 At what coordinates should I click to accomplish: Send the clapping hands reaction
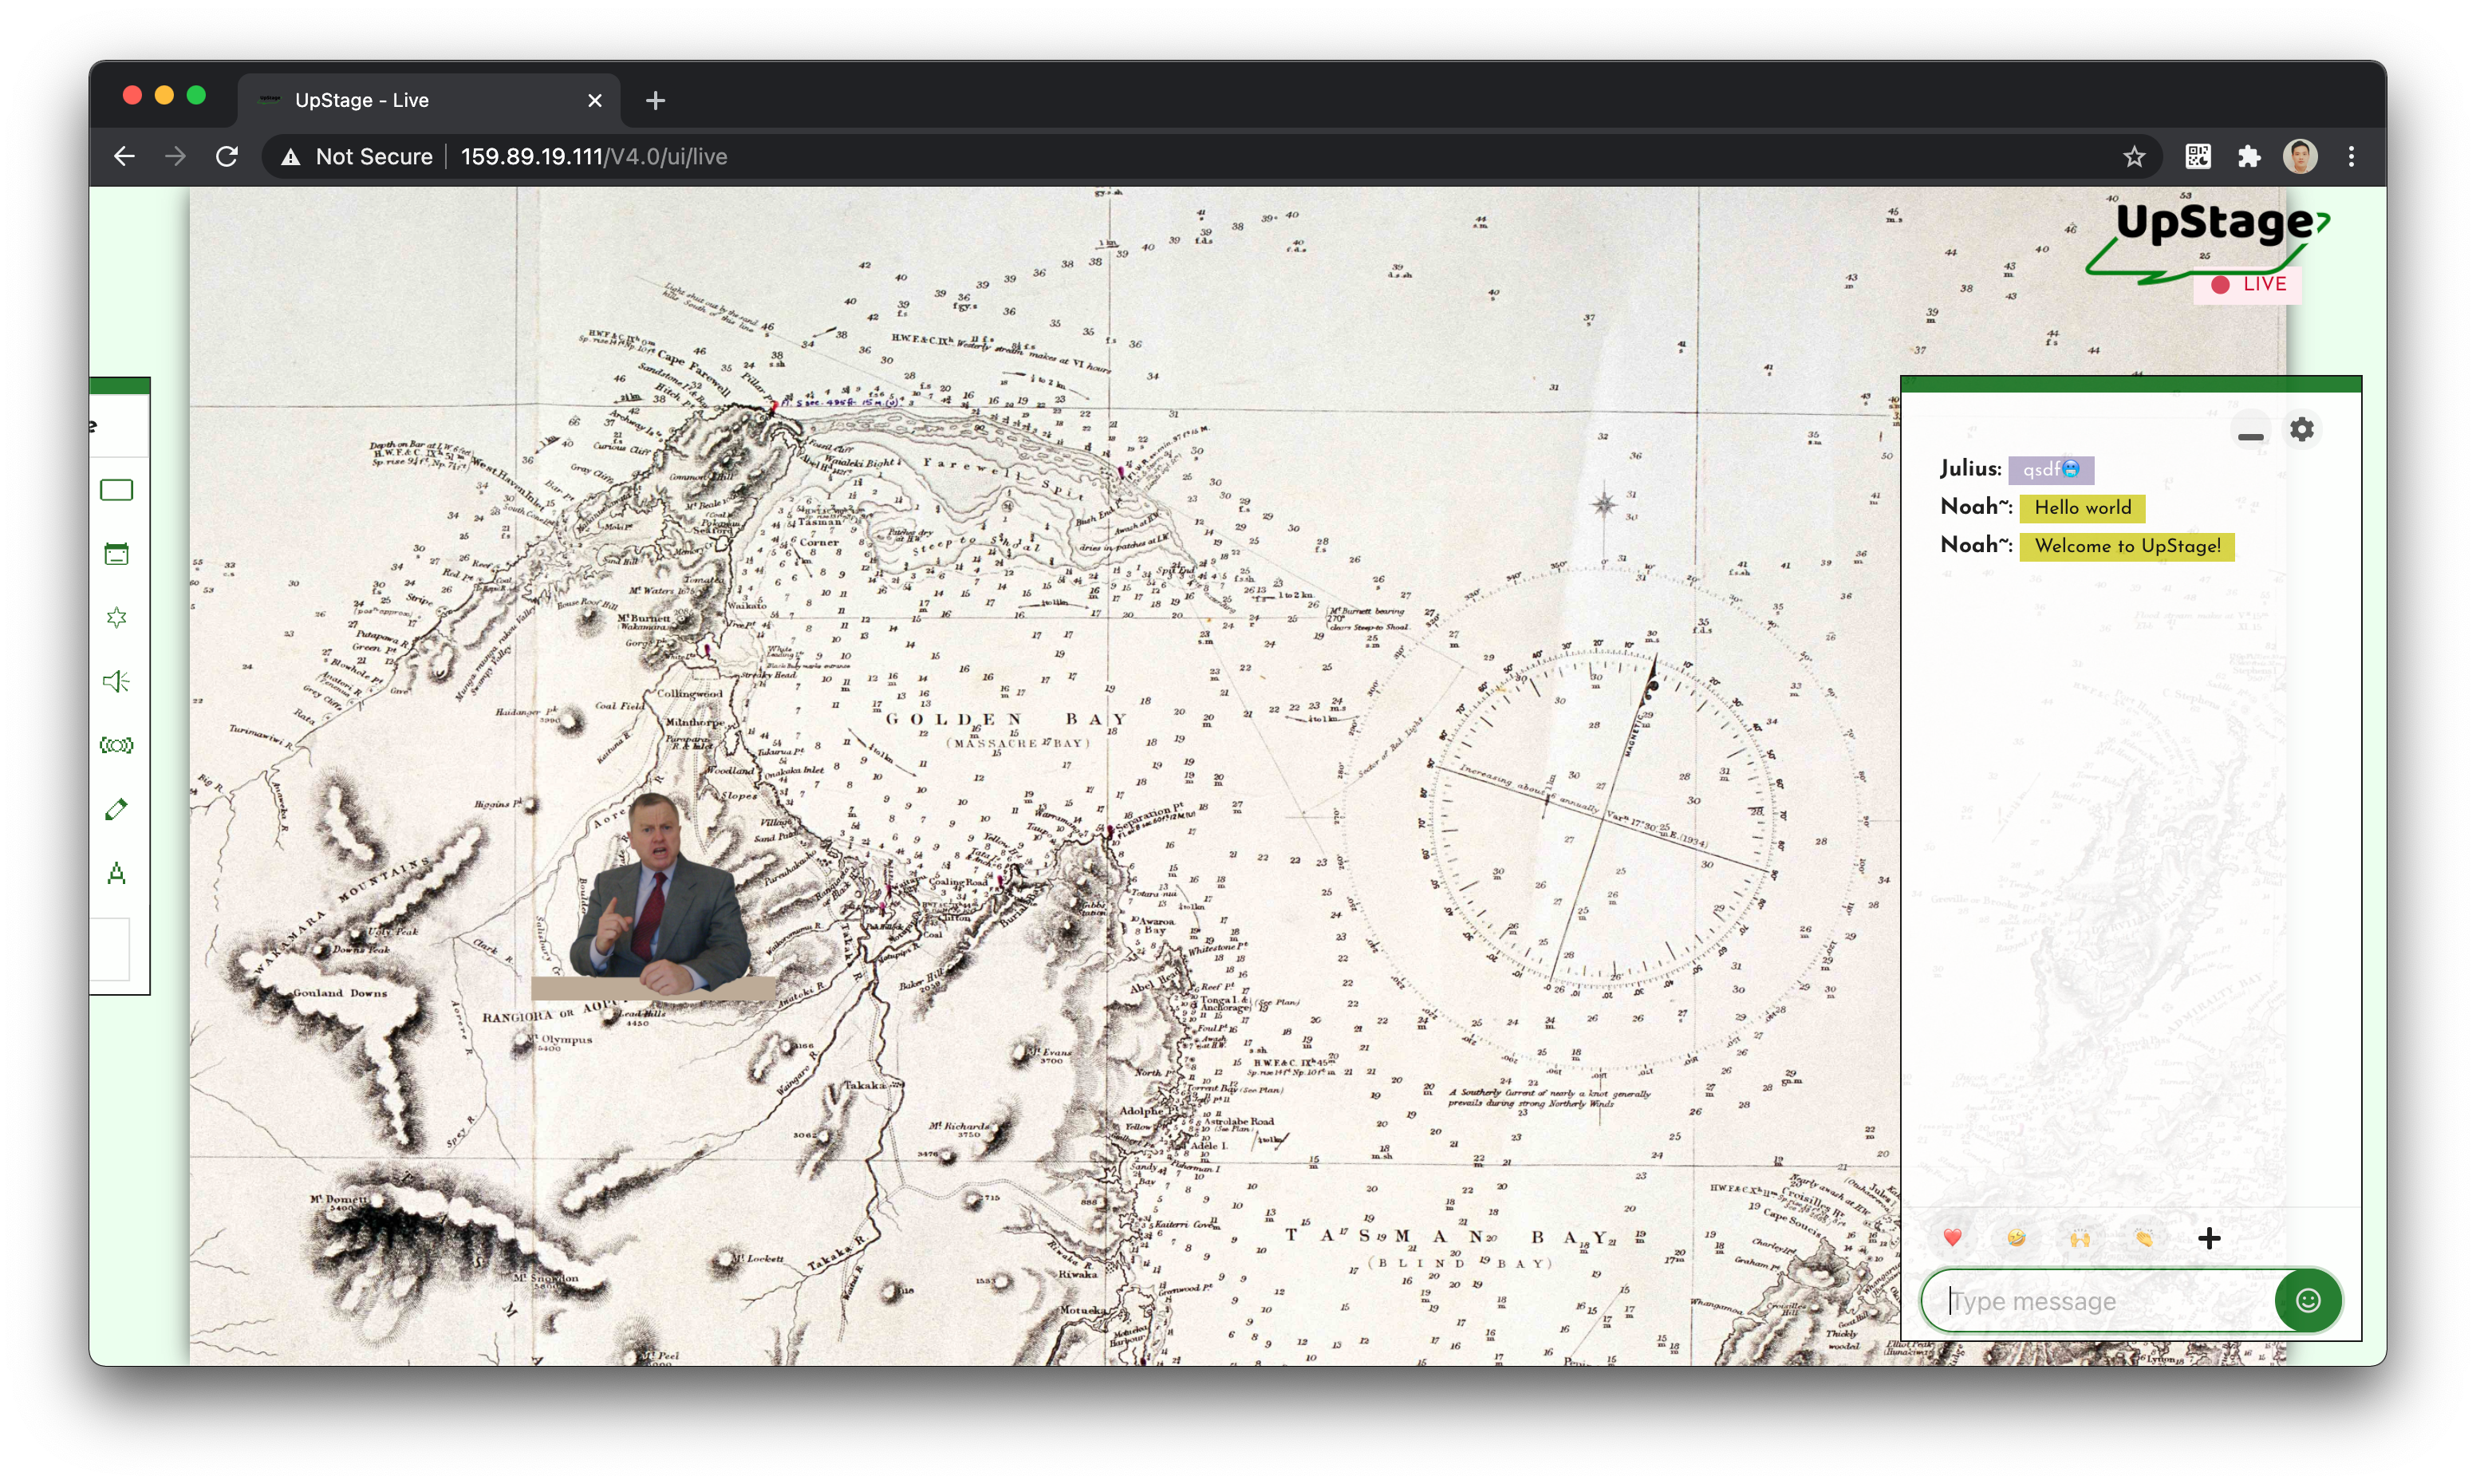tap(2143, 1238)
